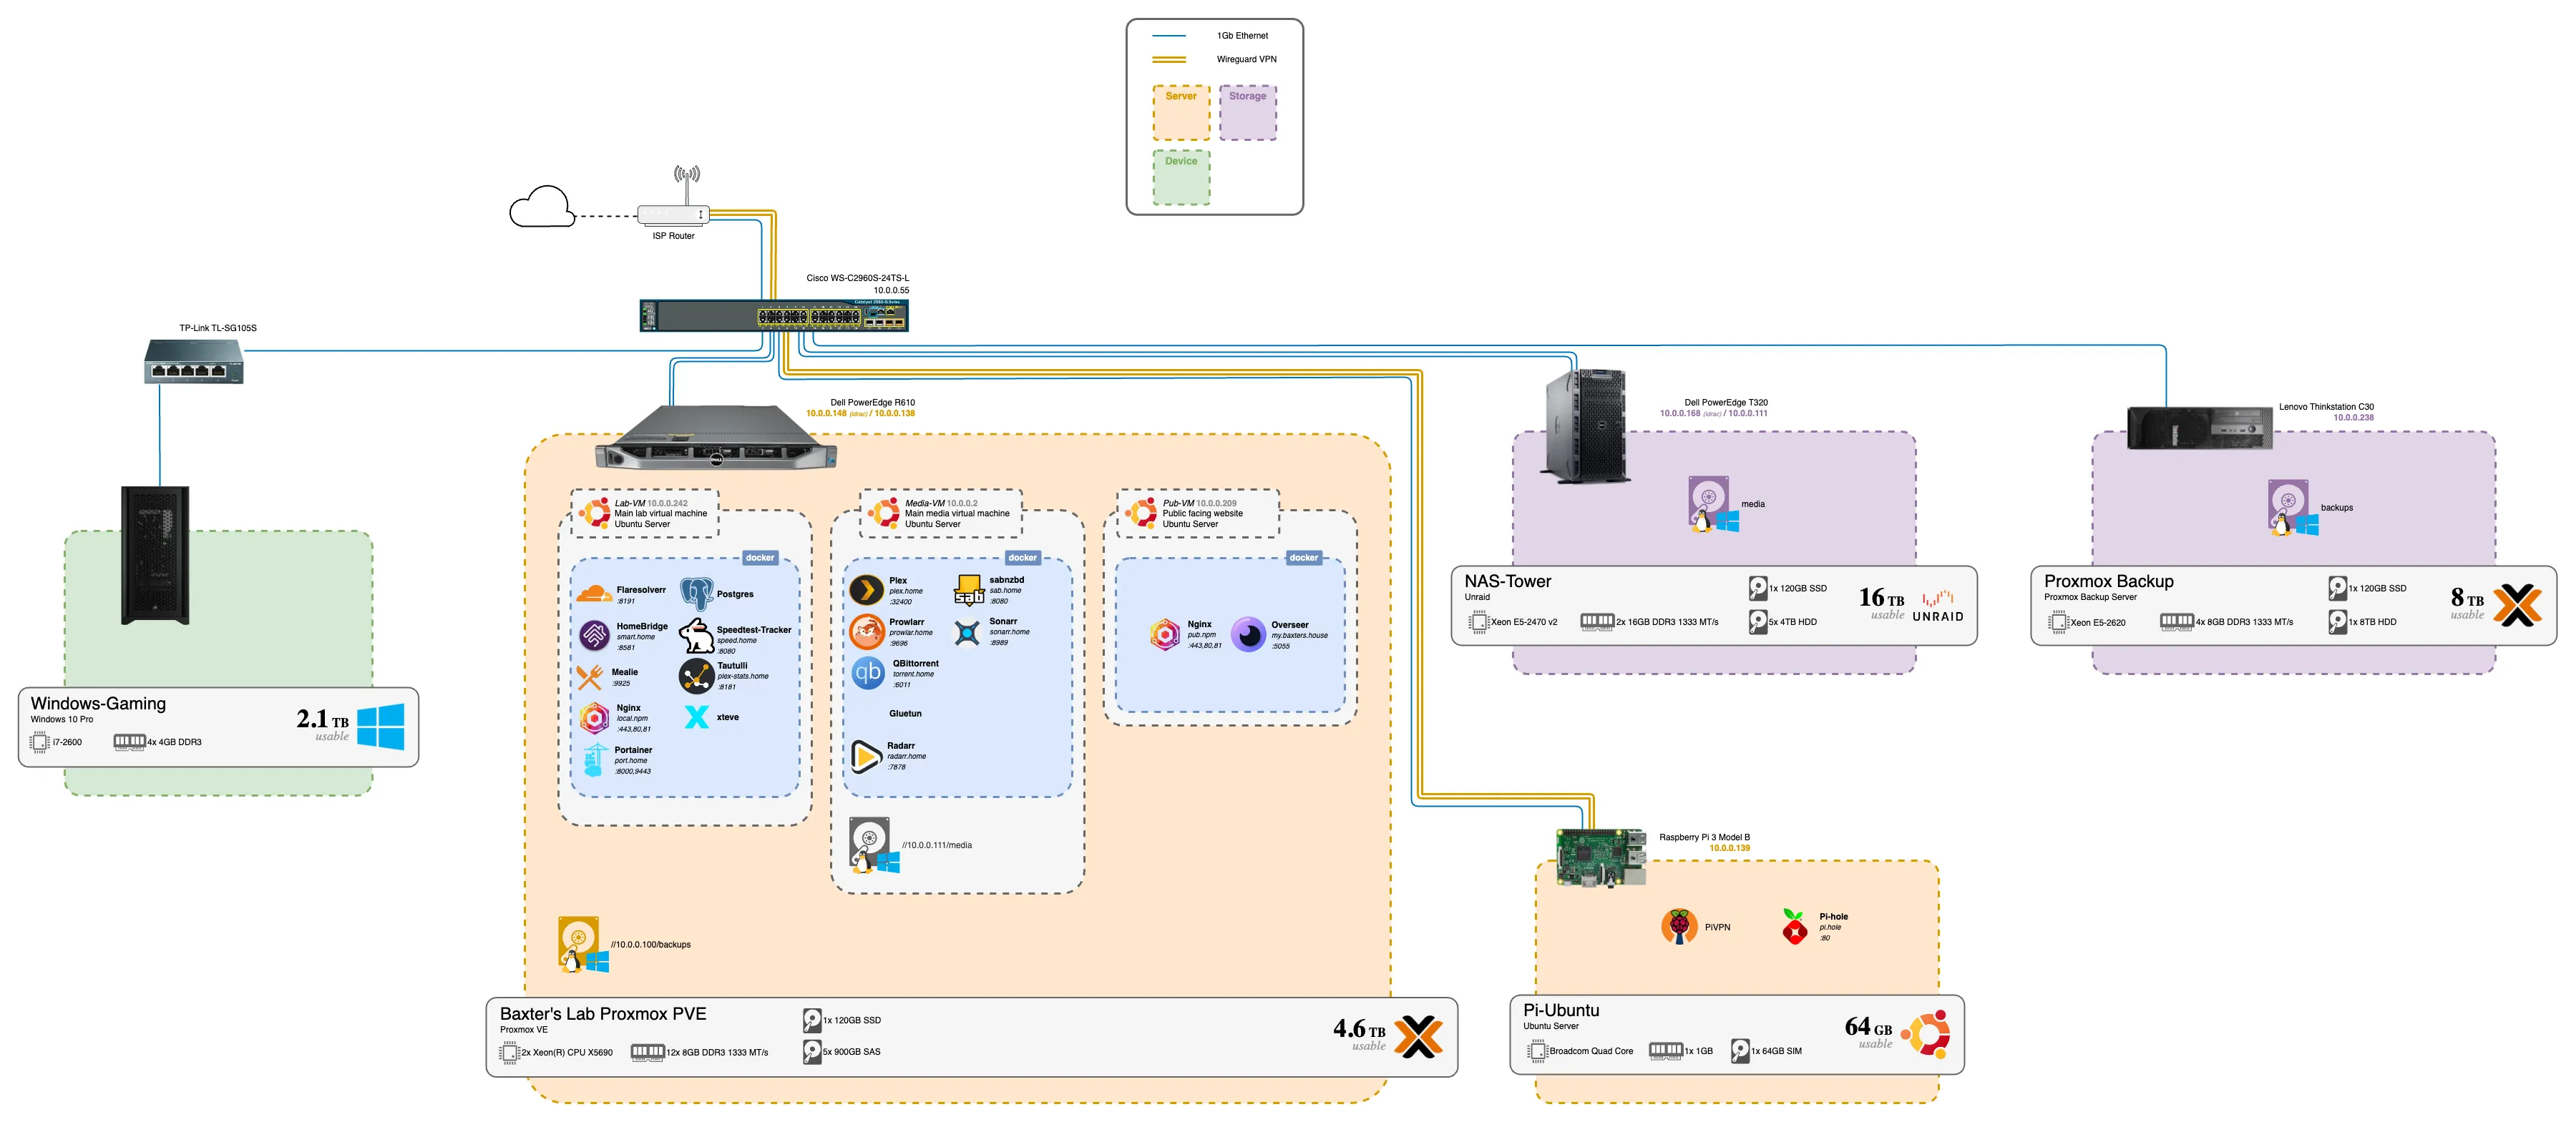Select the ISP Router icon
The width and height of the screenshot is (2576, 1122).
[x=673, y=214]
